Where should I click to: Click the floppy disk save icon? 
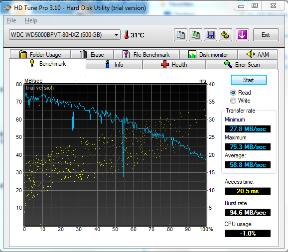coord(210,35)
